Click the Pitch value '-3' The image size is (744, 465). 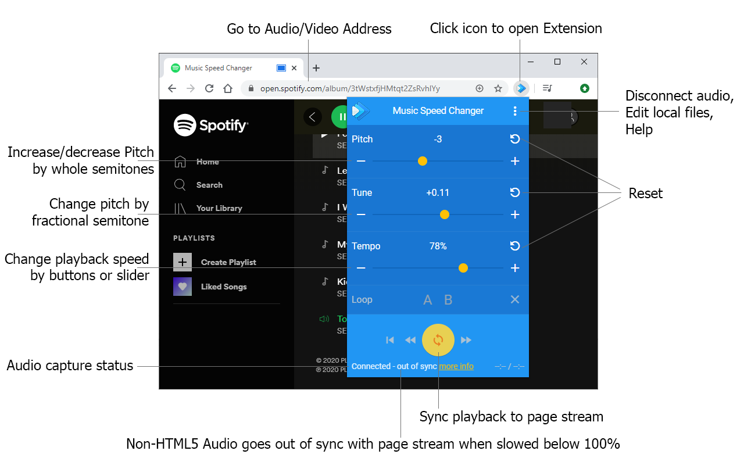(438, 139)
